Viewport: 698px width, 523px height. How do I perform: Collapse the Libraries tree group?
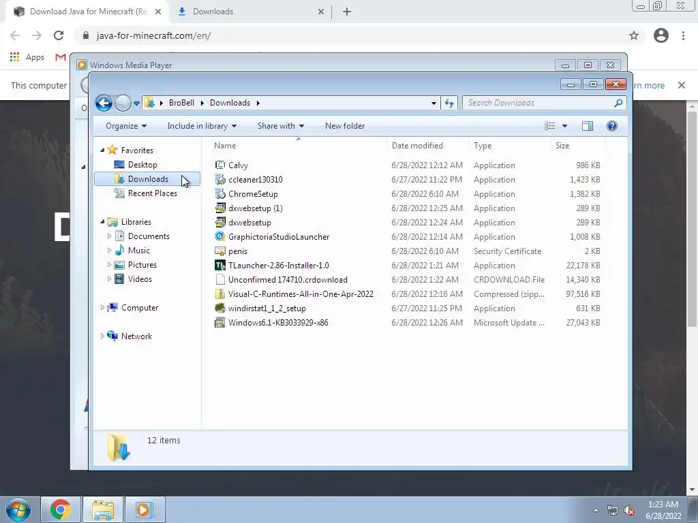click(102, 221)
